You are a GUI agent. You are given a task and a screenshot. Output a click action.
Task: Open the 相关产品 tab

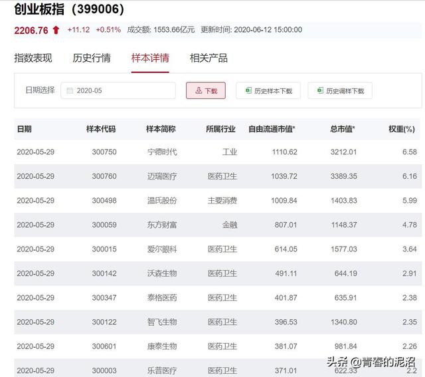pyautogui.click(x=209, y=58)
